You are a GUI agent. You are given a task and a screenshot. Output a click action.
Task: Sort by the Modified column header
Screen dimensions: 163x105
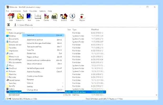[x=95, y=30]
